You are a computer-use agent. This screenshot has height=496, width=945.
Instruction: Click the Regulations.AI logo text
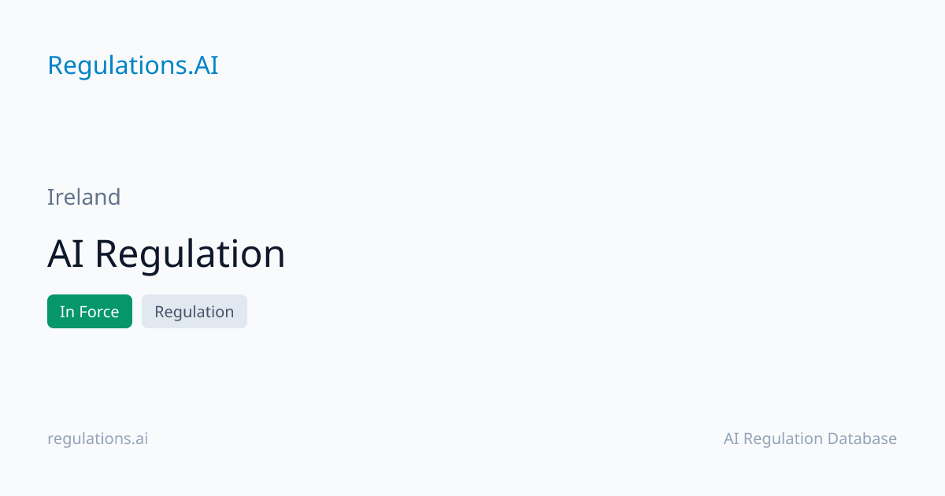133,65
